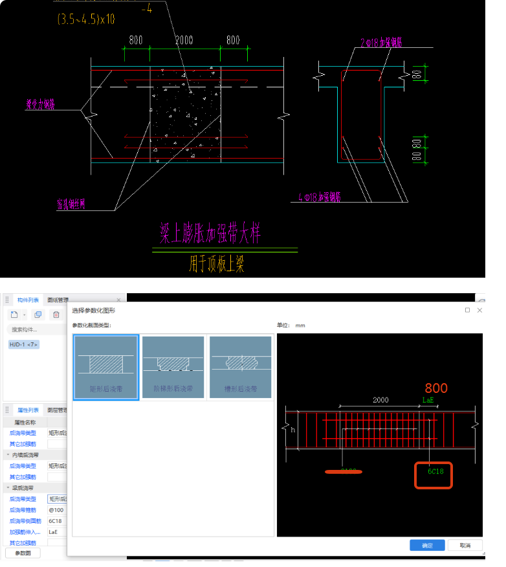This screenshot has width=506, height=567.
Task: Close the component list panel
Action: pos(118,300)
